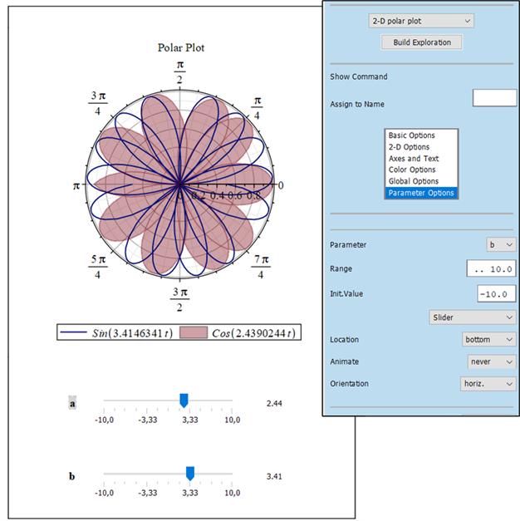Choose Axes and Text option
Viewport: 520px width, 521px height.
pyautogui.click(x=413, y=159)
